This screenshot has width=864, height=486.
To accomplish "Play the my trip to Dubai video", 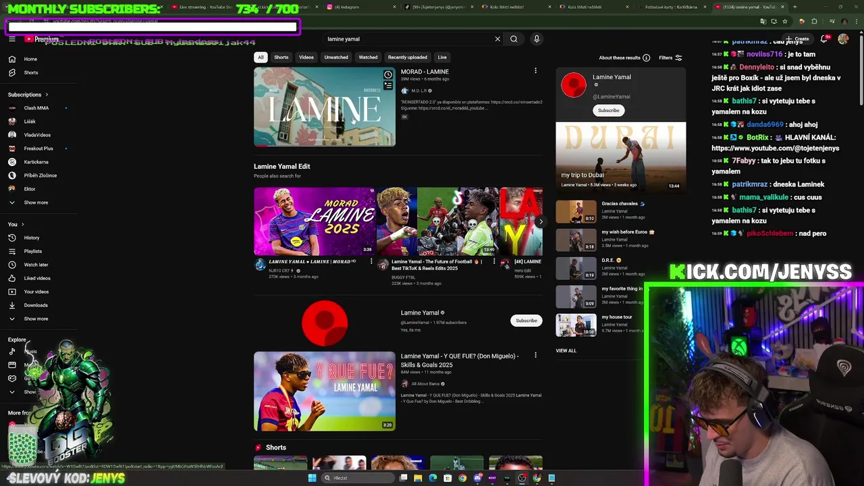I will click(x=620, y=157).
